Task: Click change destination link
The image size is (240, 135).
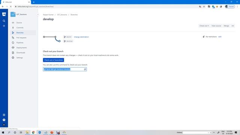Action: point(81,37)
